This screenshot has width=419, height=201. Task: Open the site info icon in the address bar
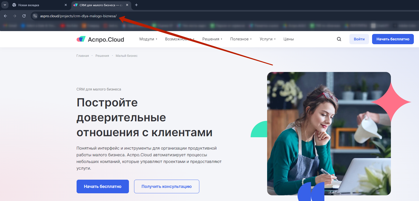coord(35,16)
